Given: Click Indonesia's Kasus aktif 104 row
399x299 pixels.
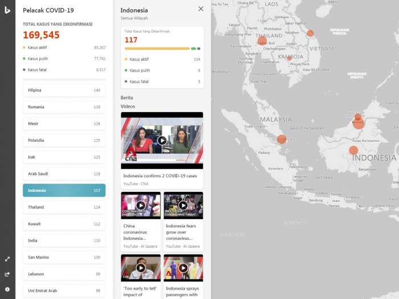Looking at the screenshot, I should [162, 59].
